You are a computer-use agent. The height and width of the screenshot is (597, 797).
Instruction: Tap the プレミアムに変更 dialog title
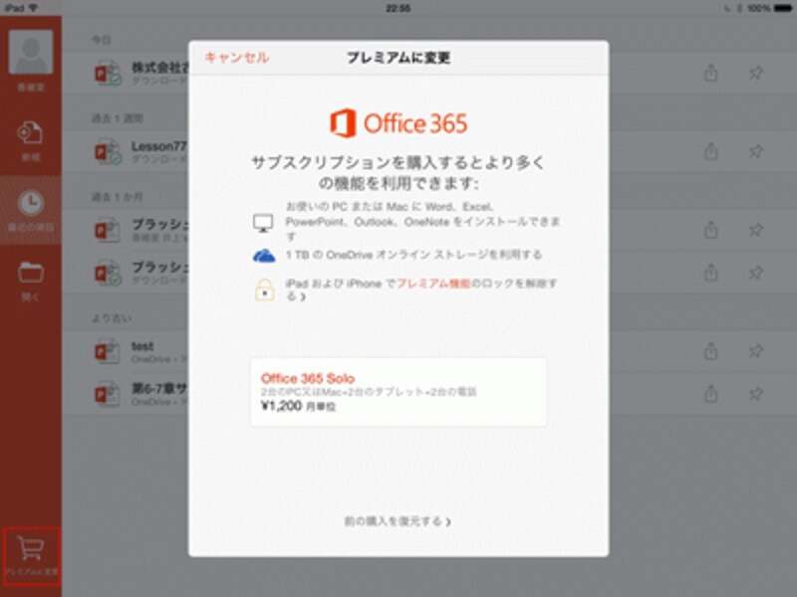398,58
